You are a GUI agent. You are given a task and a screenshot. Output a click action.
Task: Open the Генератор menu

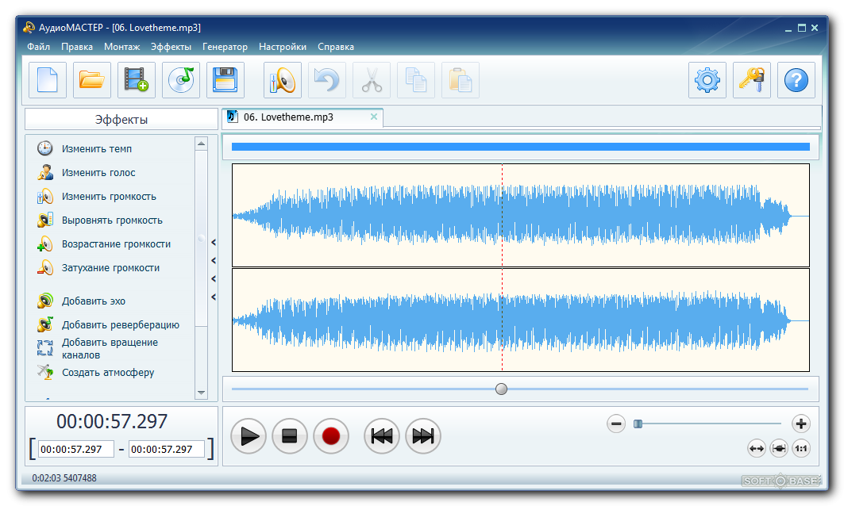click(225, 47)
